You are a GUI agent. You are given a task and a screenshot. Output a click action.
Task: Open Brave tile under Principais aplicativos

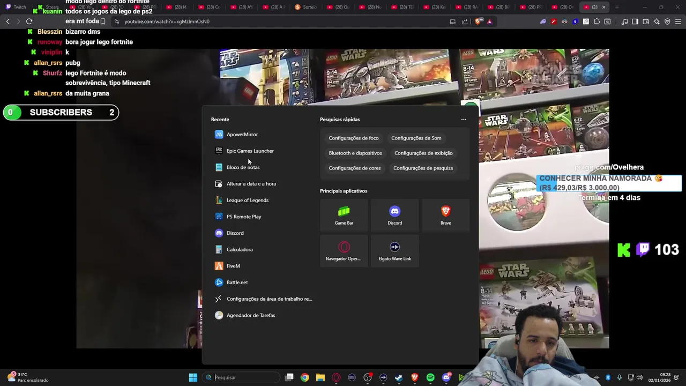446,216
